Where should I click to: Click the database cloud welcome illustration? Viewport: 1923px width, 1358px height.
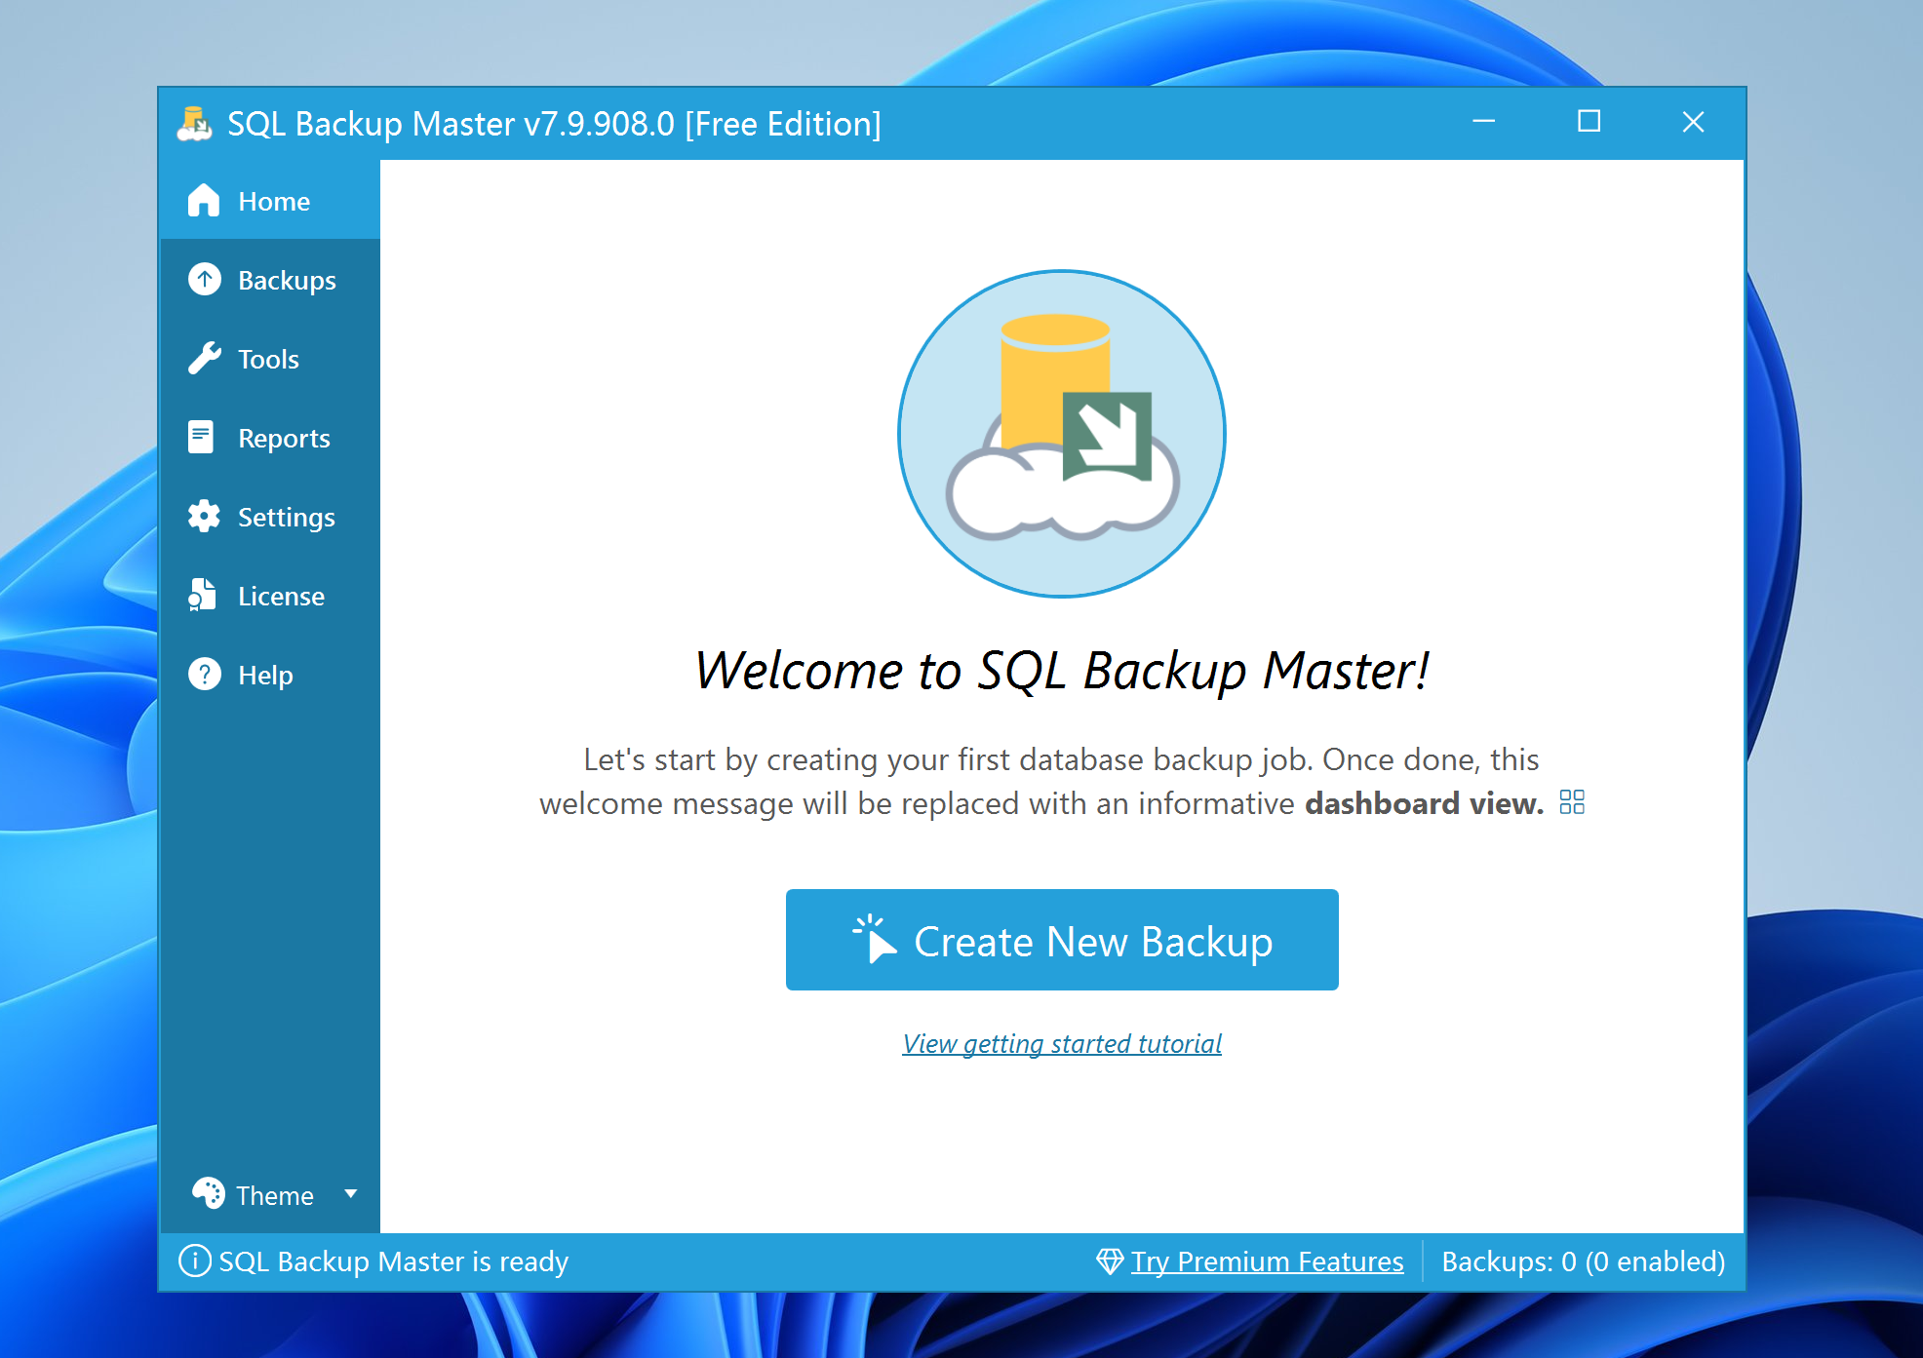1062,434
